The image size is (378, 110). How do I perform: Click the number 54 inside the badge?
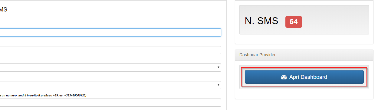(x=294, y=22)
